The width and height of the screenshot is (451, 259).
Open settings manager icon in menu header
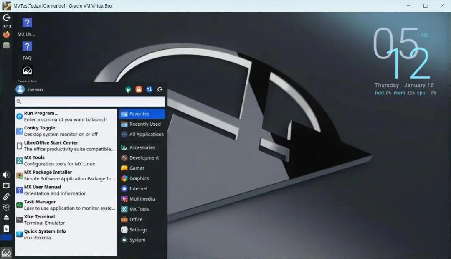point(128,89)
